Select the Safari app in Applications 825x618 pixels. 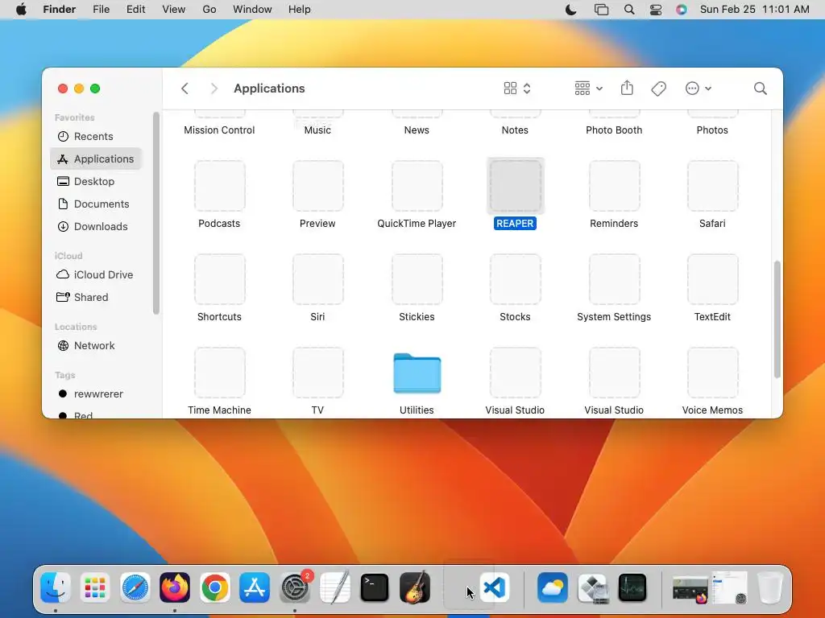click(x=712, y=186)
